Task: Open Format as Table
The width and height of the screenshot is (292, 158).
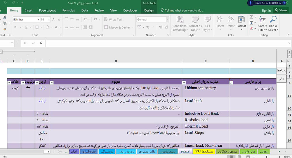Action: pos(195,24)
